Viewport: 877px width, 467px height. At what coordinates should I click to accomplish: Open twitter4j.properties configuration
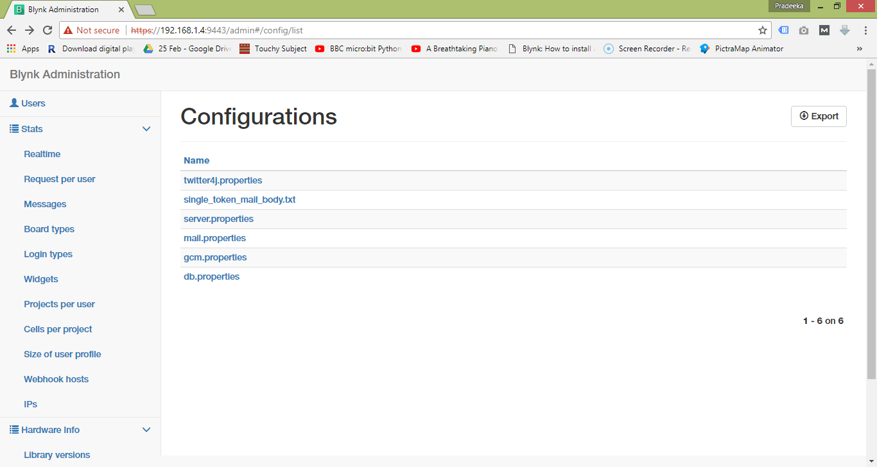pyautogui.click(x=223, y=180)
